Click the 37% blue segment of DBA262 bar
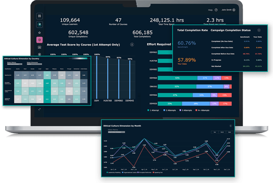The width and height of the screenshot is (273, 183). pos(210,87)
